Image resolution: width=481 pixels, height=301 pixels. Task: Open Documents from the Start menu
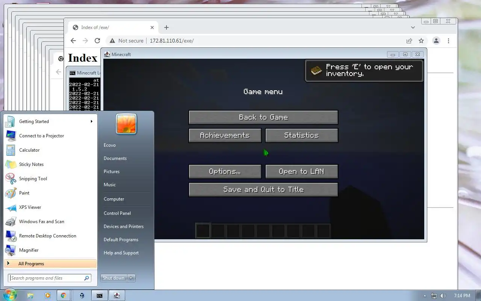pos(115,158)
